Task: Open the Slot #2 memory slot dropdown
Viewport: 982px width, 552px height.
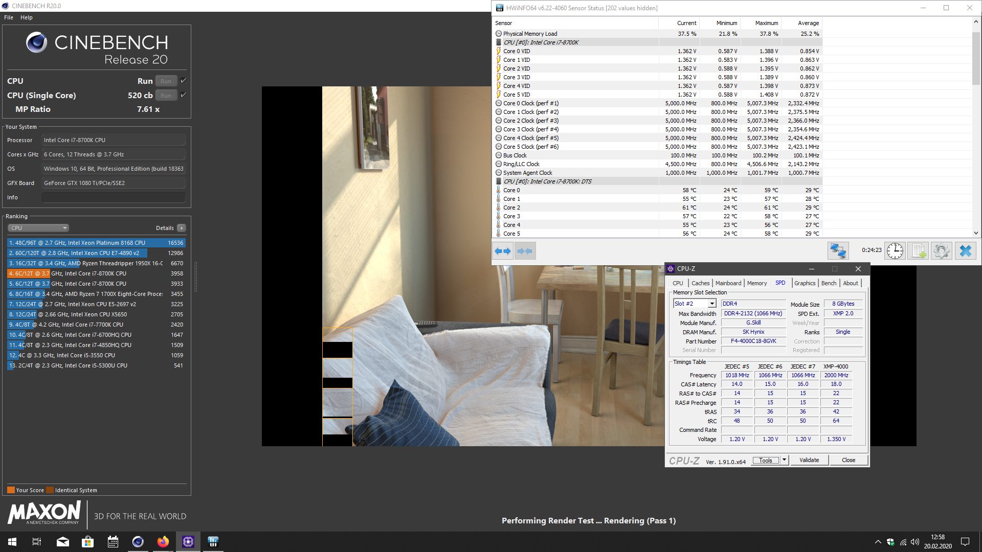Action: pos(712,304)
